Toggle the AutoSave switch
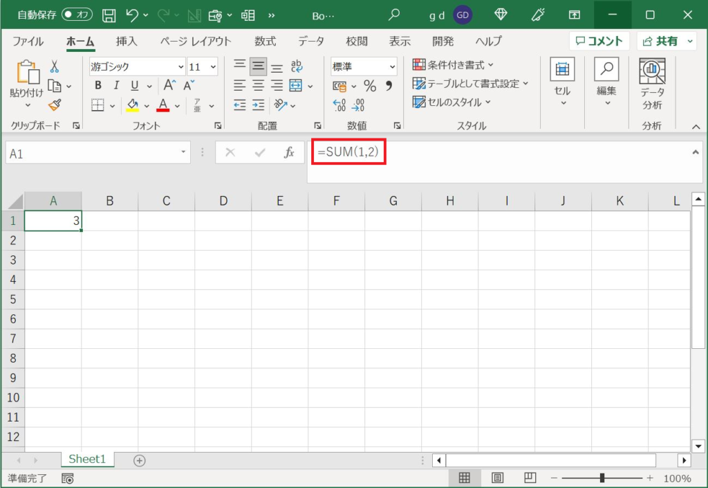This screenshot has width=708, height=488. point(77,15)
